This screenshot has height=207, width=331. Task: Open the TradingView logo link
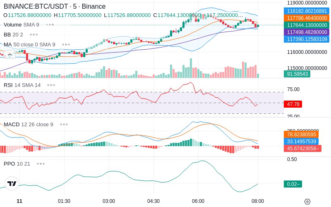click(12, 183)
